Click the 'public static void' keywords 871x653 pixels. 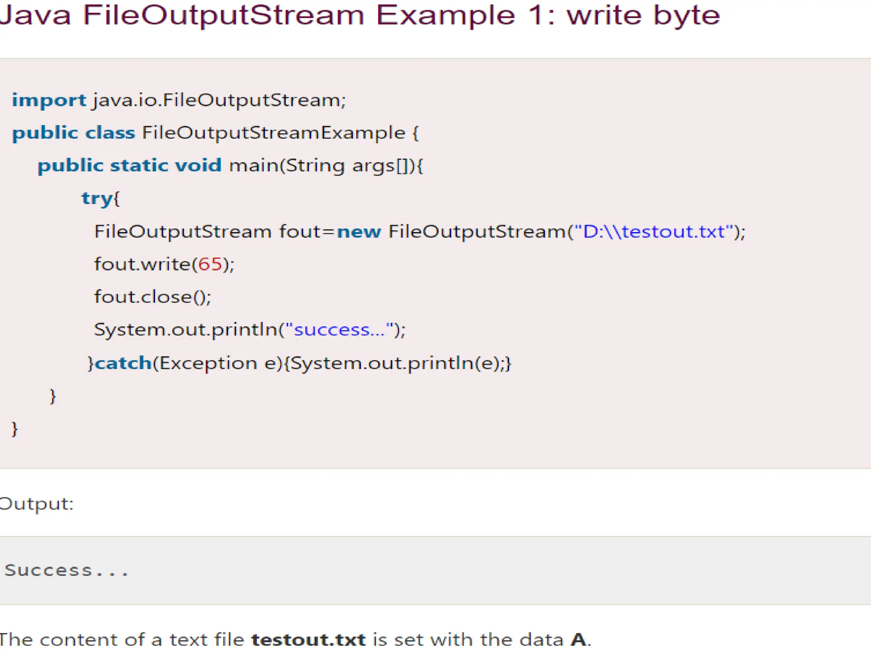pos(129,165)
